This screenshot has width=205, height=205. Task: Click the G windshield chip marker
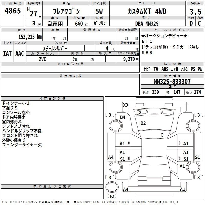point(162,135)
